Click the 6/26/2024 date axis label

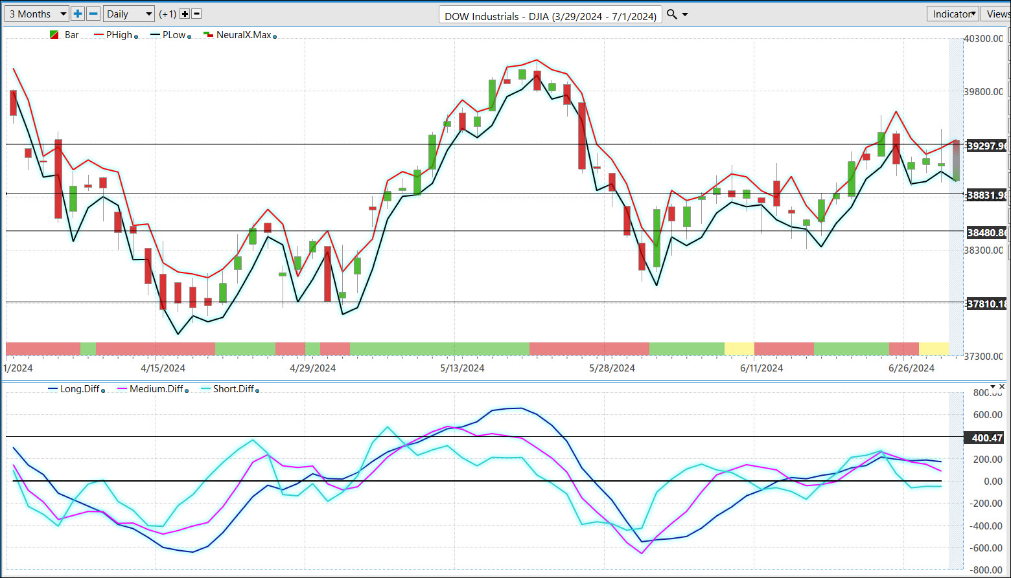tap(911, 368)
